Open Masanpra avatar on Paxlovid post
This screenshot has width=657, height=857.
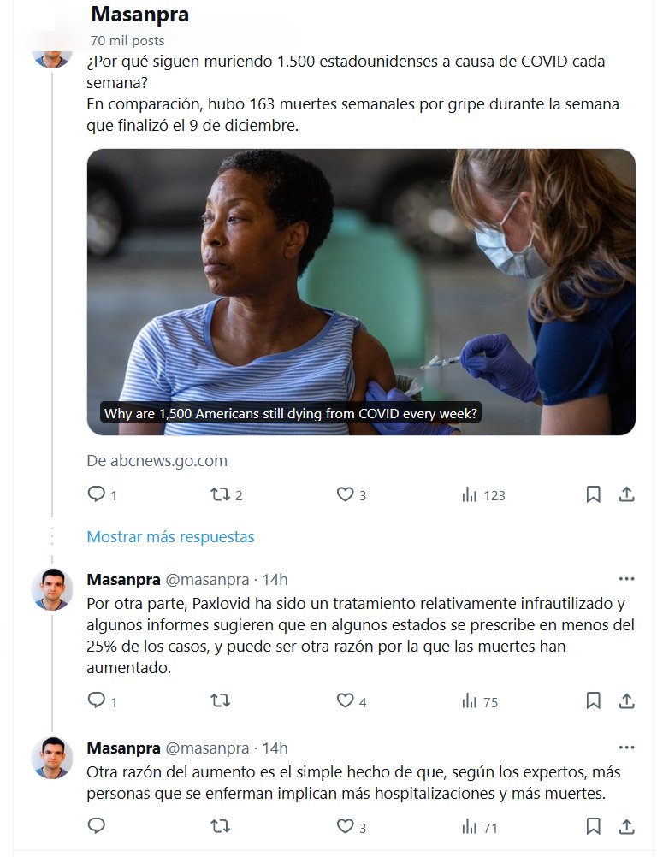[x=52, y=589]
